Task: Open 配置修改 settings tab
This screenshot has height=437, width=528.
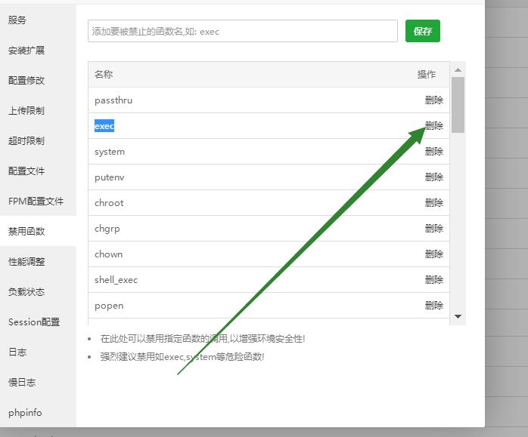Action: click(x=26, y=81)
